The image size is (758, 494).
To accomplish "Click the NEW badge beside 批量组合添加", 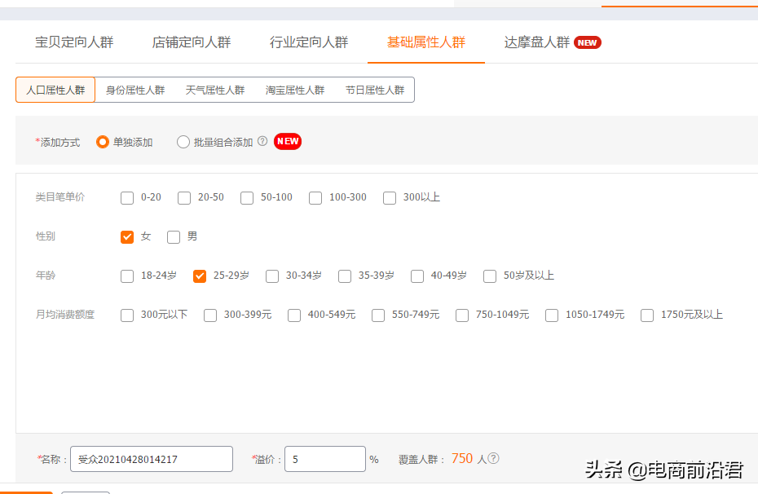I will click(x=287, y=141).
